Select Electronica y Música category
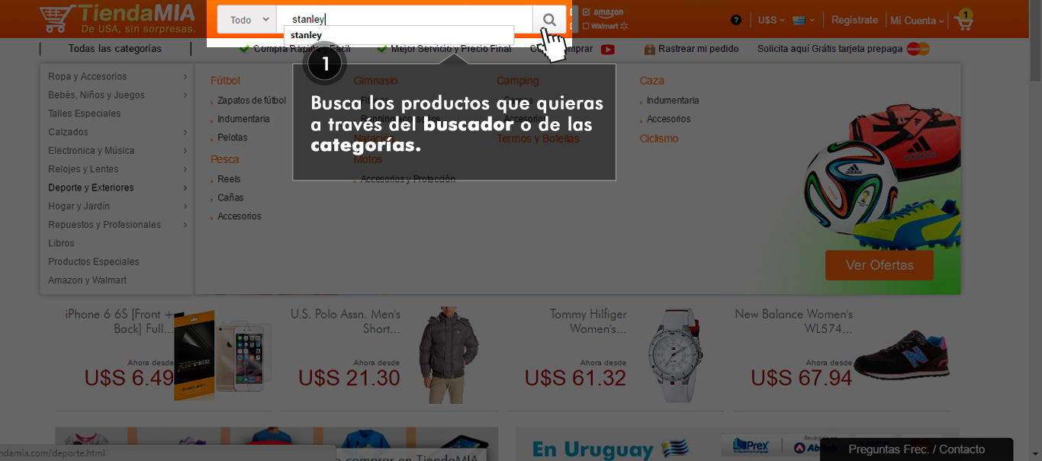Viewport: 1042px width, 461px height. [92, 151]
